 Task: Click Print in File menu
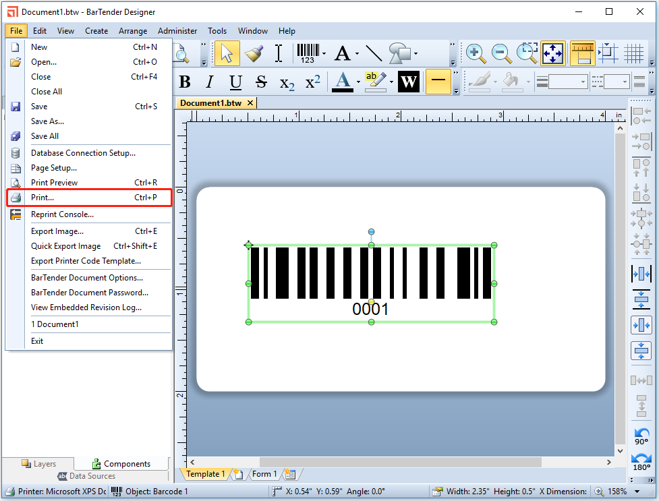point(89,198)
